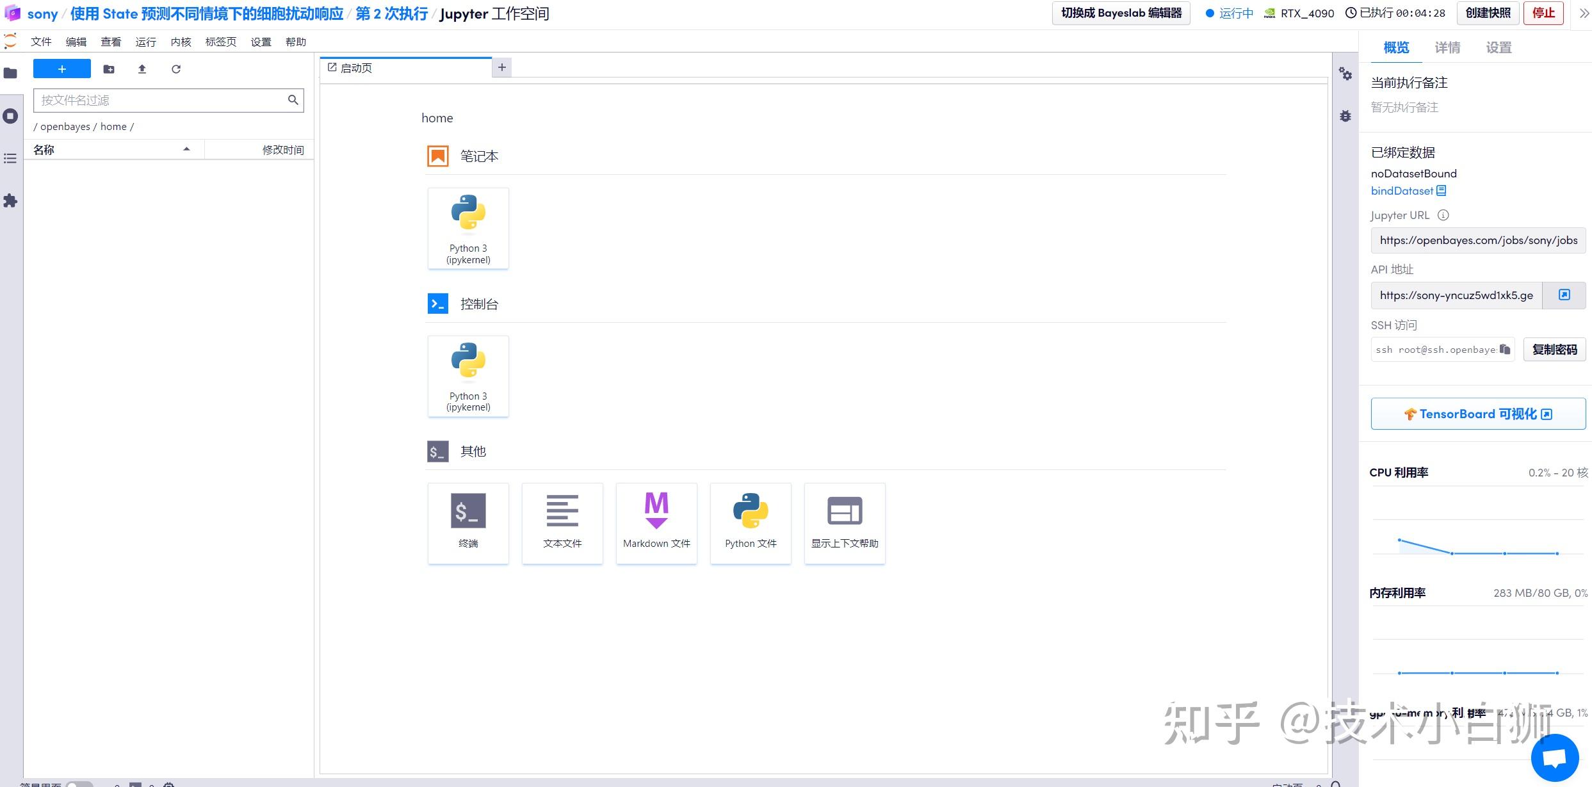Open the table of contents sidebar

[10, 158]
